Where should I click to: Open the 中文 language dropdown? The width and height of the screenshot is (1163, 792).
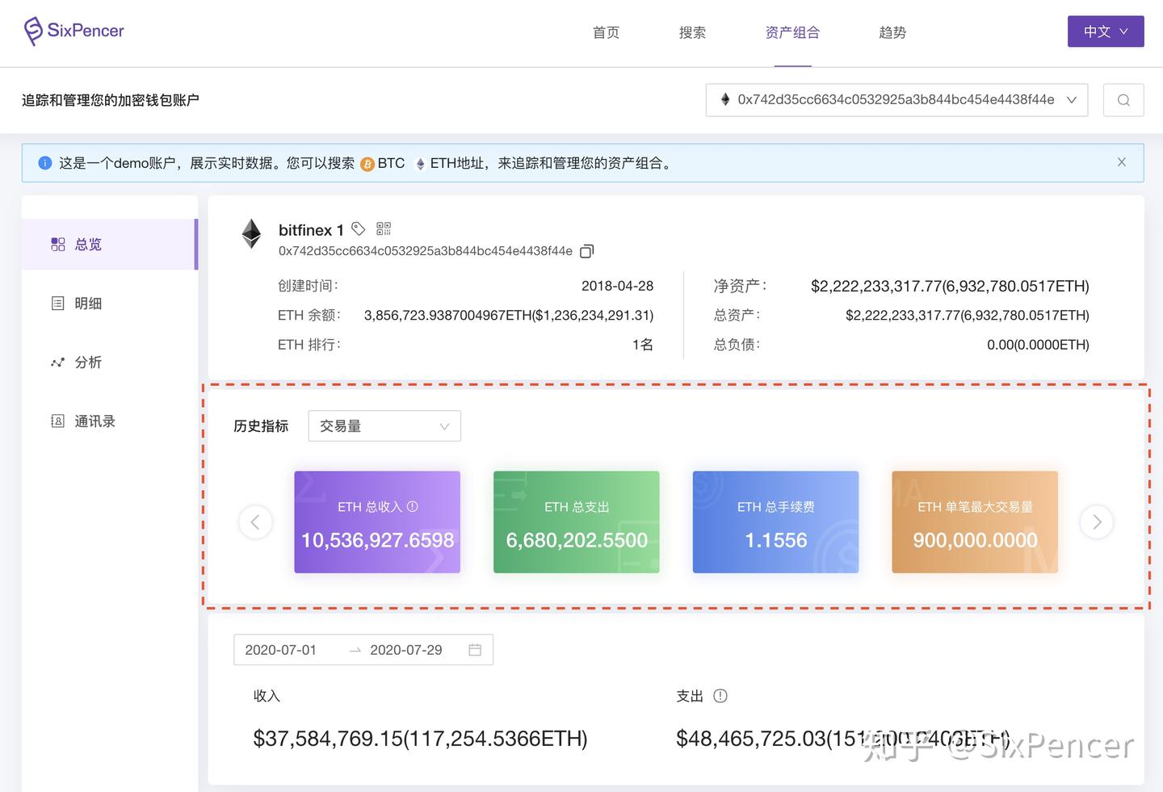[x=1106, y=31]
